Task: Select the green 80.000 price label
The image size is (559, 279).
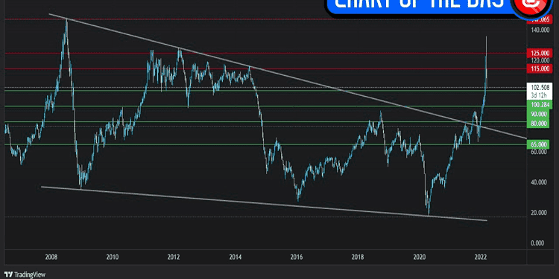Action: click(539, 123)
